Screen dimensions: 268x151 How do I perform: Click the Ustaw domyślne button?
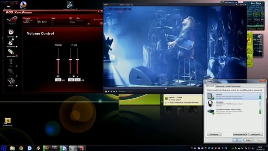click(x=239, y=134)
